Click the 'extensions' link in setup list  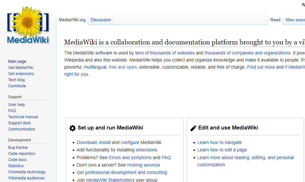(x=146, y=150)
